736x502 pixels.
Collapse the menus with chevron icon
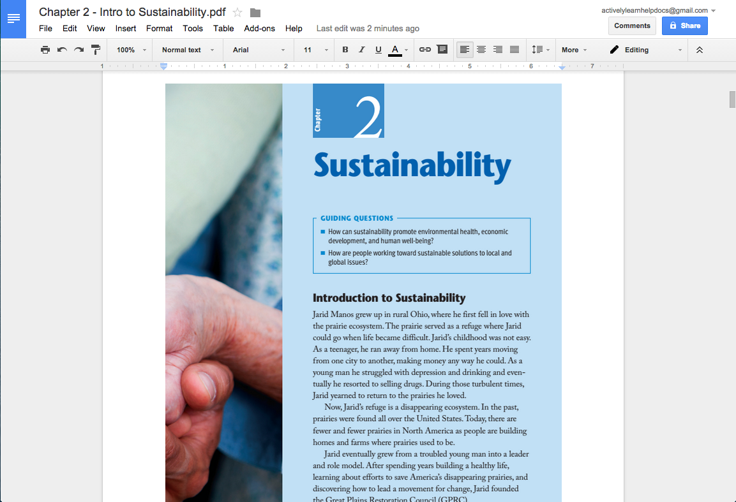700,50
